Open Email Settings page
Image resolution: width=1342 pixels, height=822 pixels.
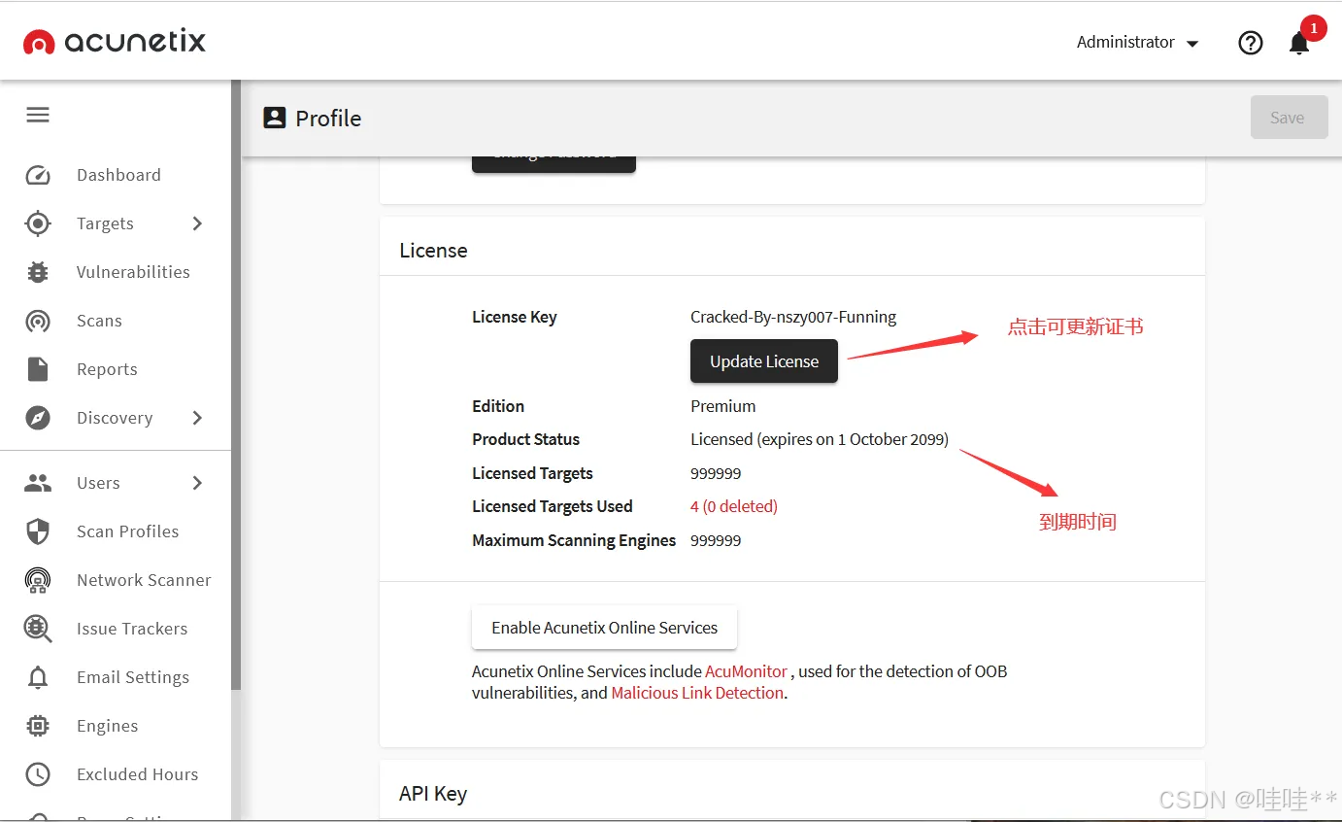point(133,677)
